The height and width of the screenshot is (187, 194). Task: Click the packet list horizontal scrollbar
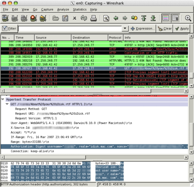tap(78, 91)
